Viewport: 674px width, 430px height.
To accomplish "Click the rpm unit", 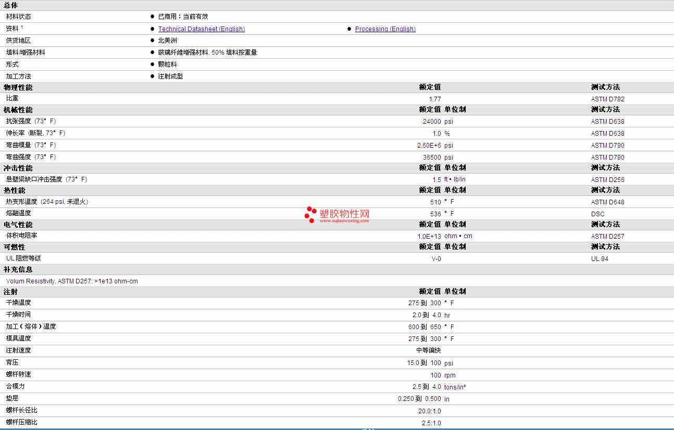I will 450,375.
